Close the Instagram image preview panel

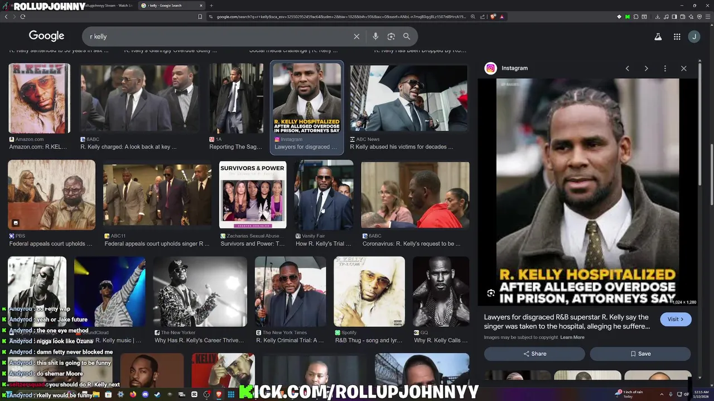point(684,68)
